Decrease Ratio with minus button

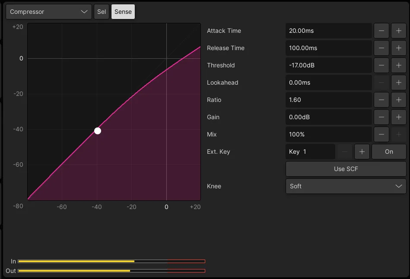tap(381, 100)
